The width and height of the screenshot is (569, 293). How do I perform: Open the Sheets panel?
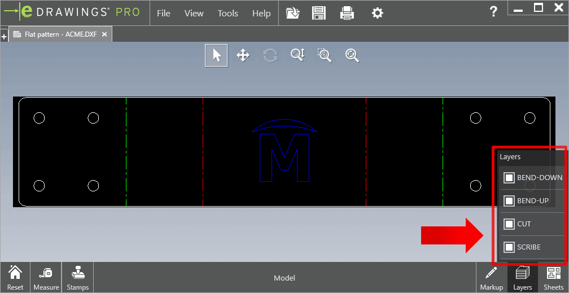click(553, 278)
